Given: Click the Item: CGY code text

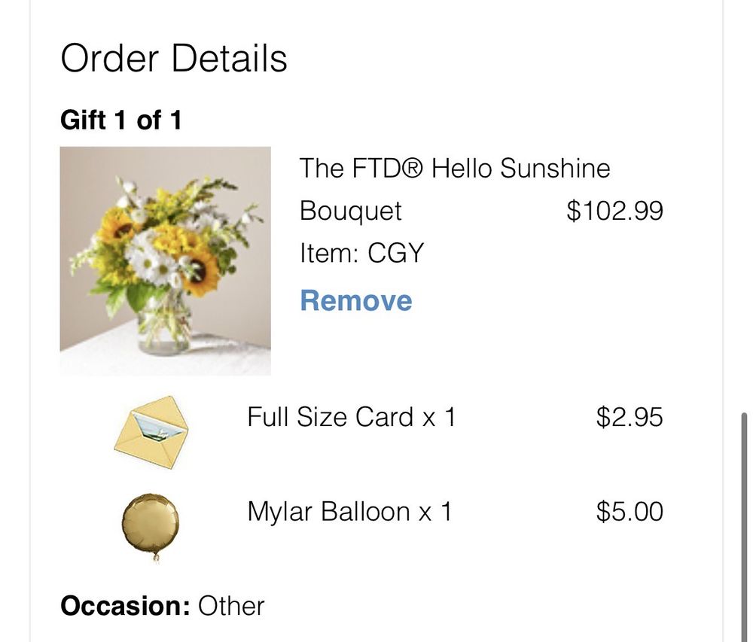Looking at the screenshot, I should [361, 254].
